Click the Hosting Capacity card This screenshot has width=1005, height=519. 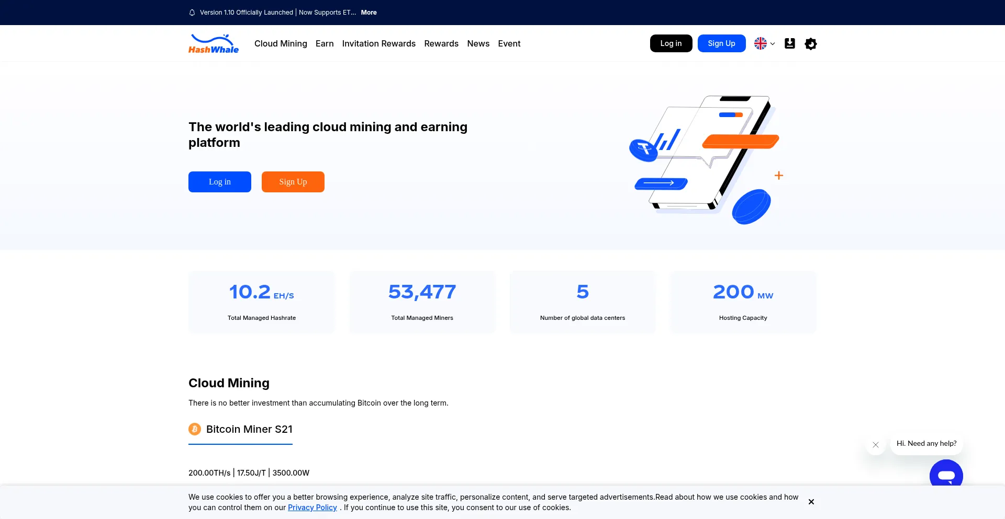coord(743,302)
